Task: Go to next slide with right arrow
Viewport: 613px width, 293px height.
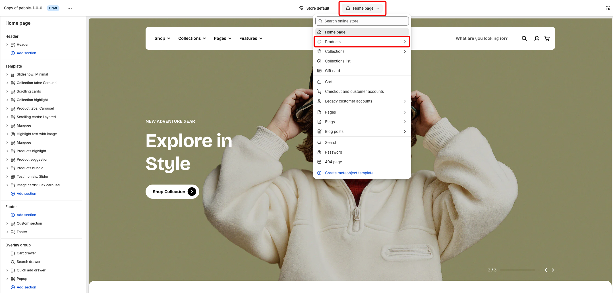Action: tap(553, 270)
